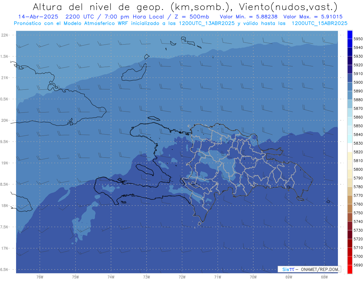This screenshot has width=364, height=281.
Task: Select 'Valor Min. = 5.88238' text
Action: click(248, 17)
